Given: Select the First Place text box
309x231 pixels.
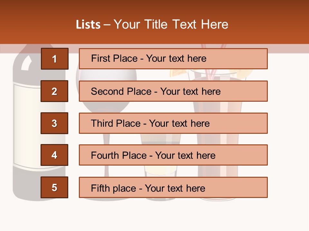Looking at the screenshot, I should pyautogui.click(x=173, y=59).
